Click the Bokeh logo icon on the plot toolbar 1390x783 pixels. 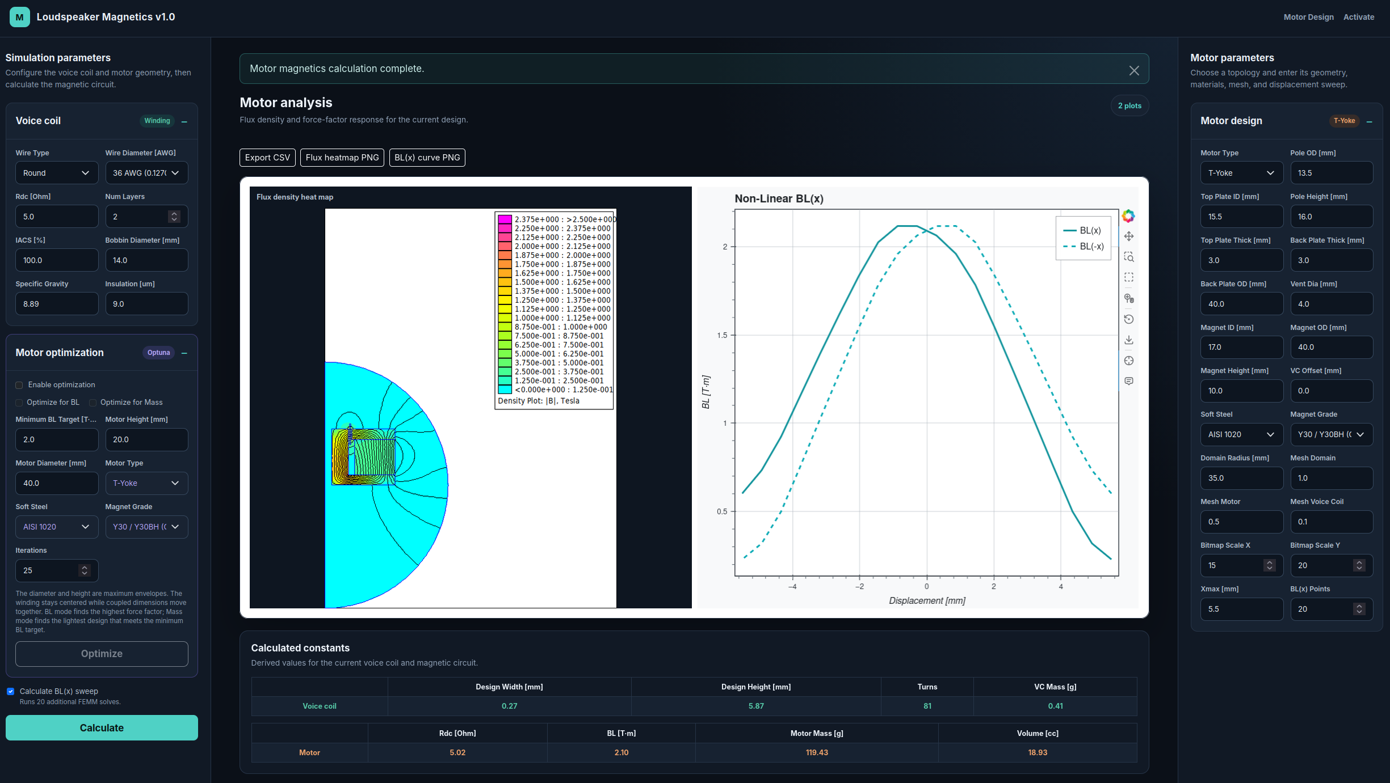(x=1128, y=216)
